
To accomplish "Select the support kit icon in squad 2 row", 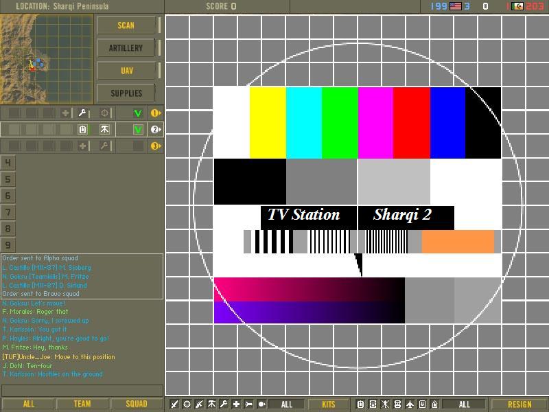I will (x=104, y=130).
